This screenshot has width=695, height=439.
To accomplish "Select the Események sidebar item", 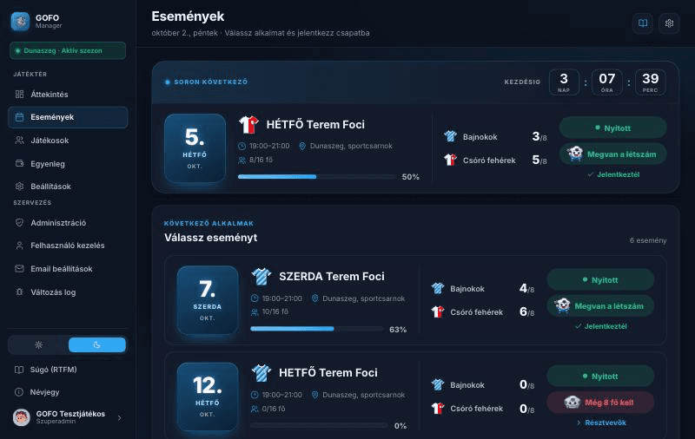I will [x=68, y=117].
